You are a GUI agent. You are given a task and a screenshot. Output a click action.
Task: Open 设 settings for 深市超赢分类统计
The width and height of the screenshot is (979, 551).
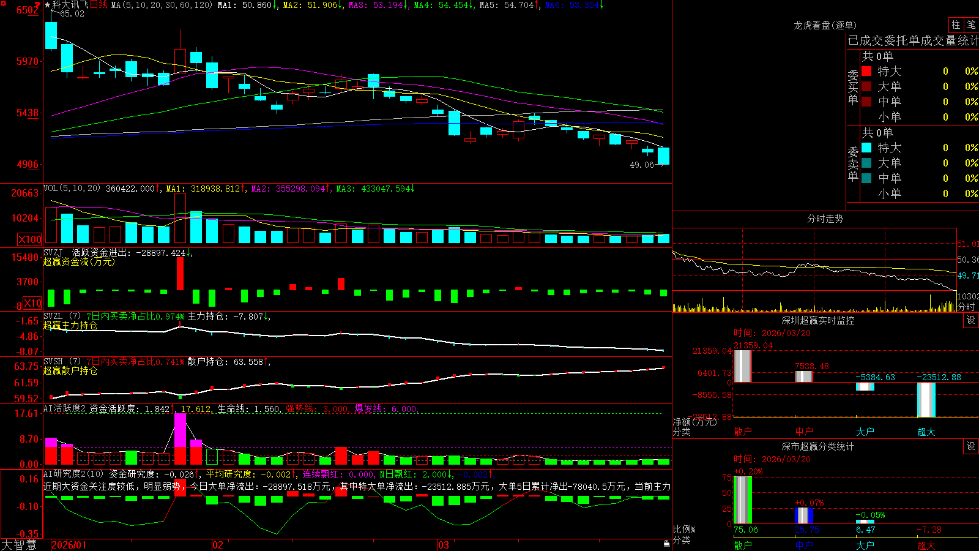click(x=971, y=446)
